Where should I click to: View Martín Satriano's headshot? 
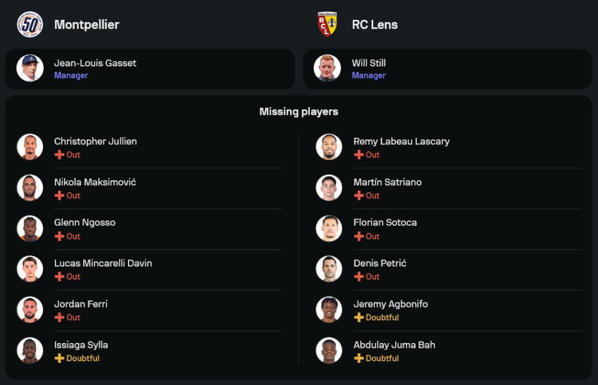[329, 187]
